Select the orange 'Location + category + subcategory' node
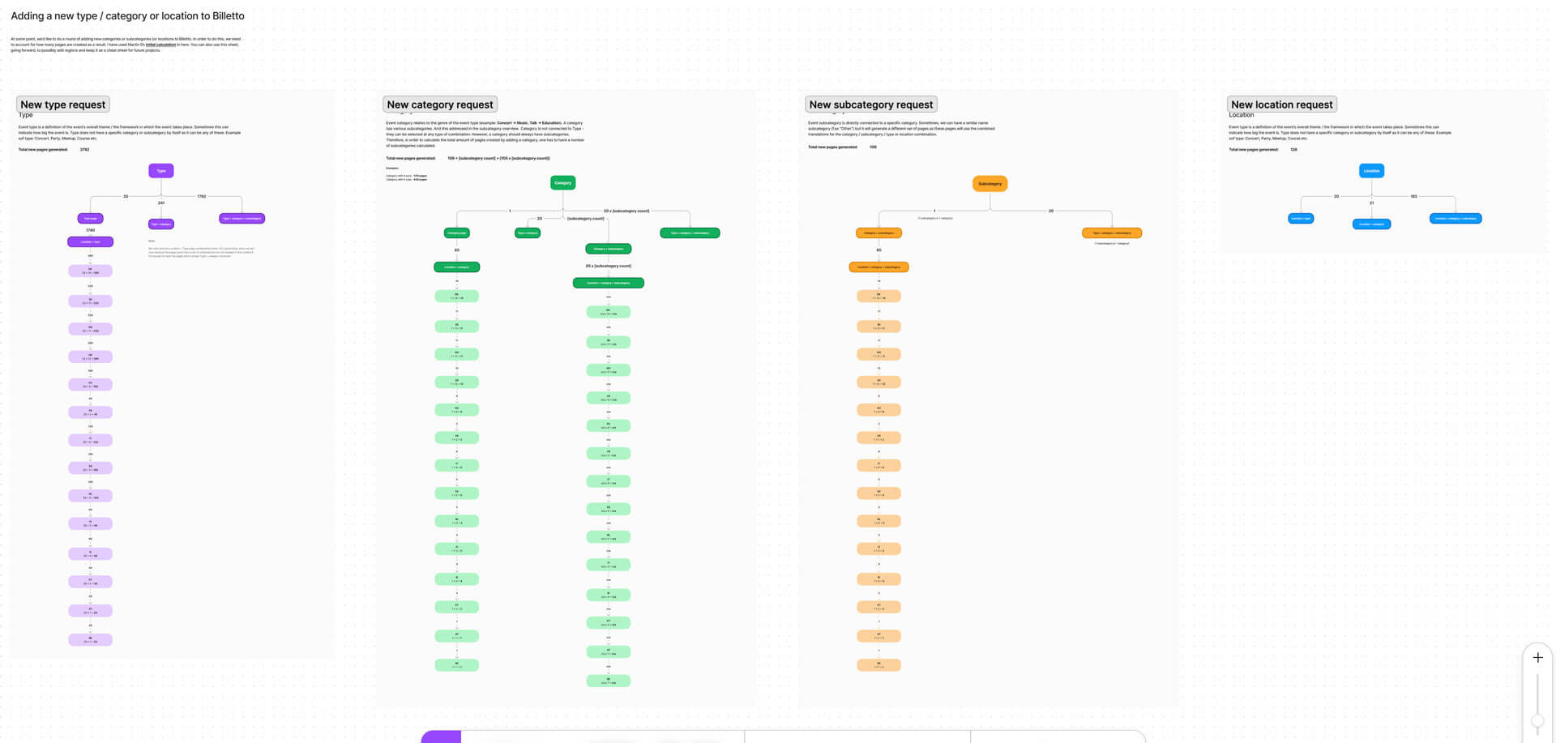Screen dimensions: 1556x743 (879, 267)
